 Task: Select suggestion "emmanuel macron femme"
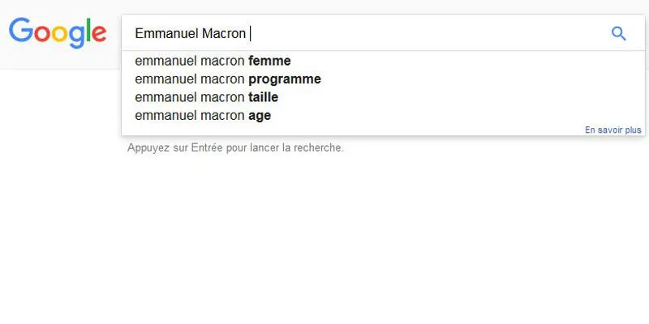213,61
